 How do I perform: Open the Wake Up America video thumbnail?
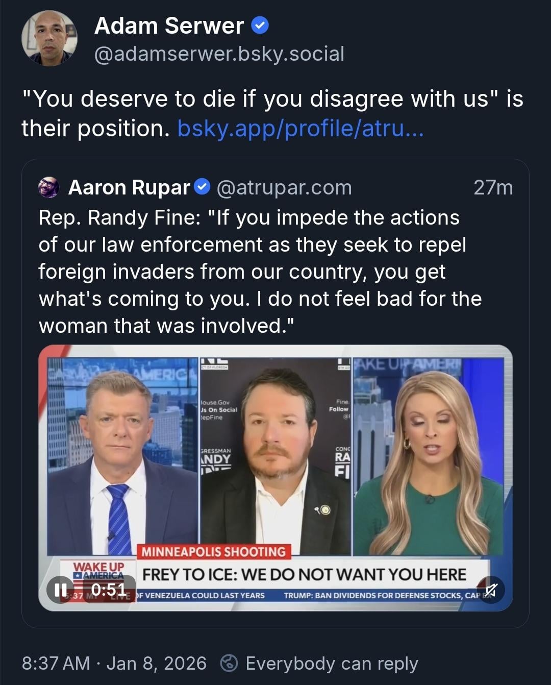275,478
